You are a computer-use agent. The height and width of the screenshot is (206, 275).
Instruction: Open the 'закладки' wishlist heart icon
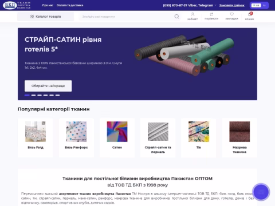click(x=231, y=16)
